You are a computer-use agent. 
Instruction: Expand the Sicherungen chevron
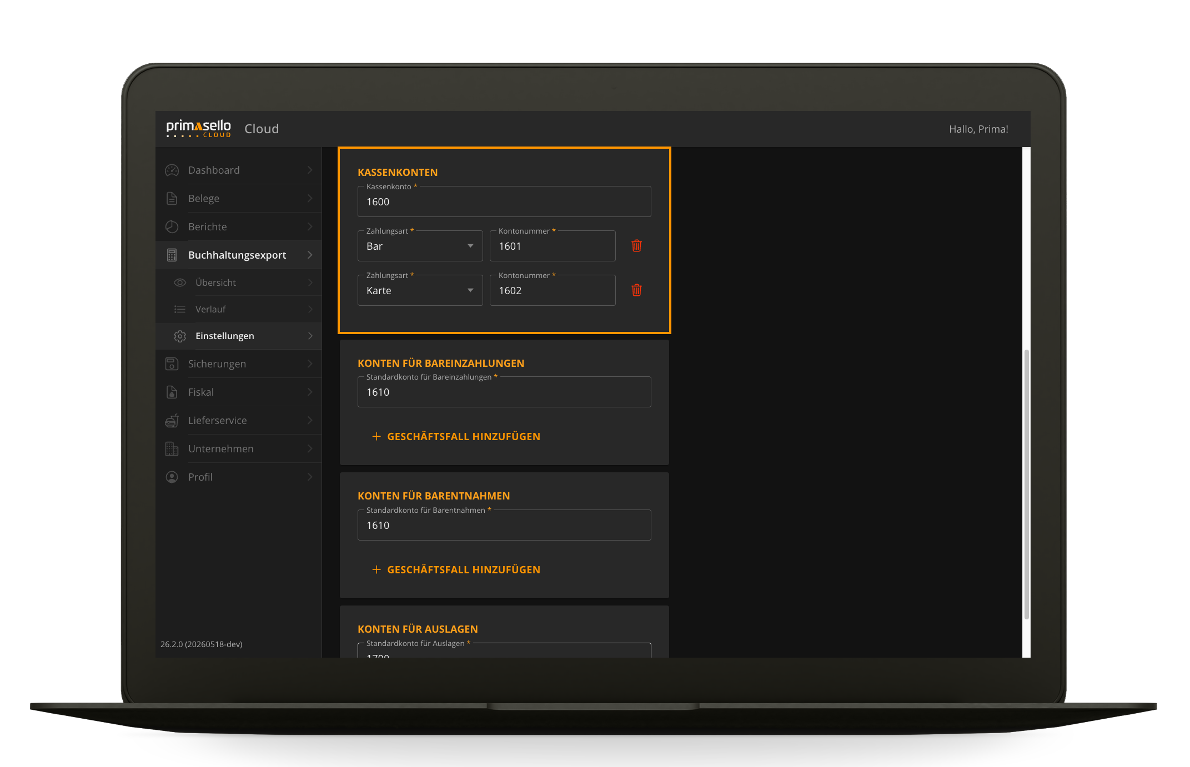click(x=310, y=364)
